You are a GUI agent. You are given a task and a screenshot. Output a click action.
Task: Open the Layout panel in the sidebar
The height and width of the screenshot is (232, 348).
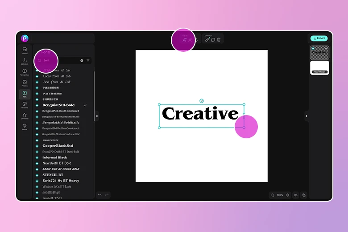(25, 50)
